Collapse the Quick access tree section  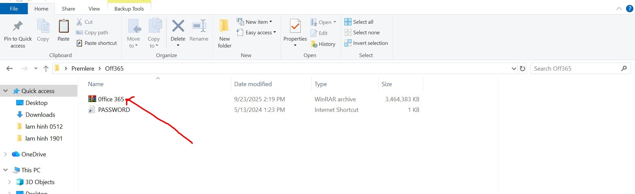6,91
